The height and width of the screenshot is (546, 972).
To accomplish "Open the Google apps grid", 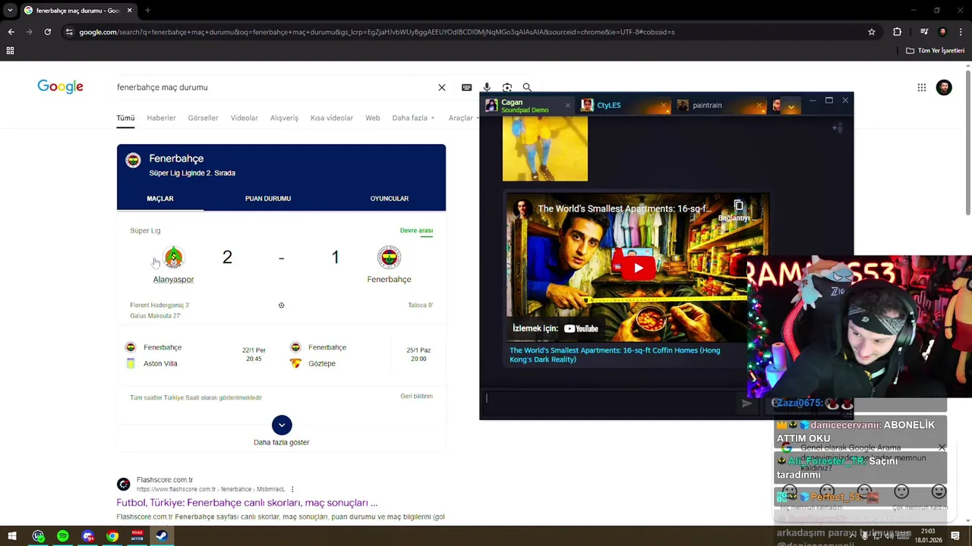I will 921,87.
